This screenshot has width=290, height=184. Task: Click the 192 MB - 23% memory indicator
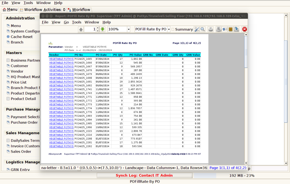click(242, 176)
